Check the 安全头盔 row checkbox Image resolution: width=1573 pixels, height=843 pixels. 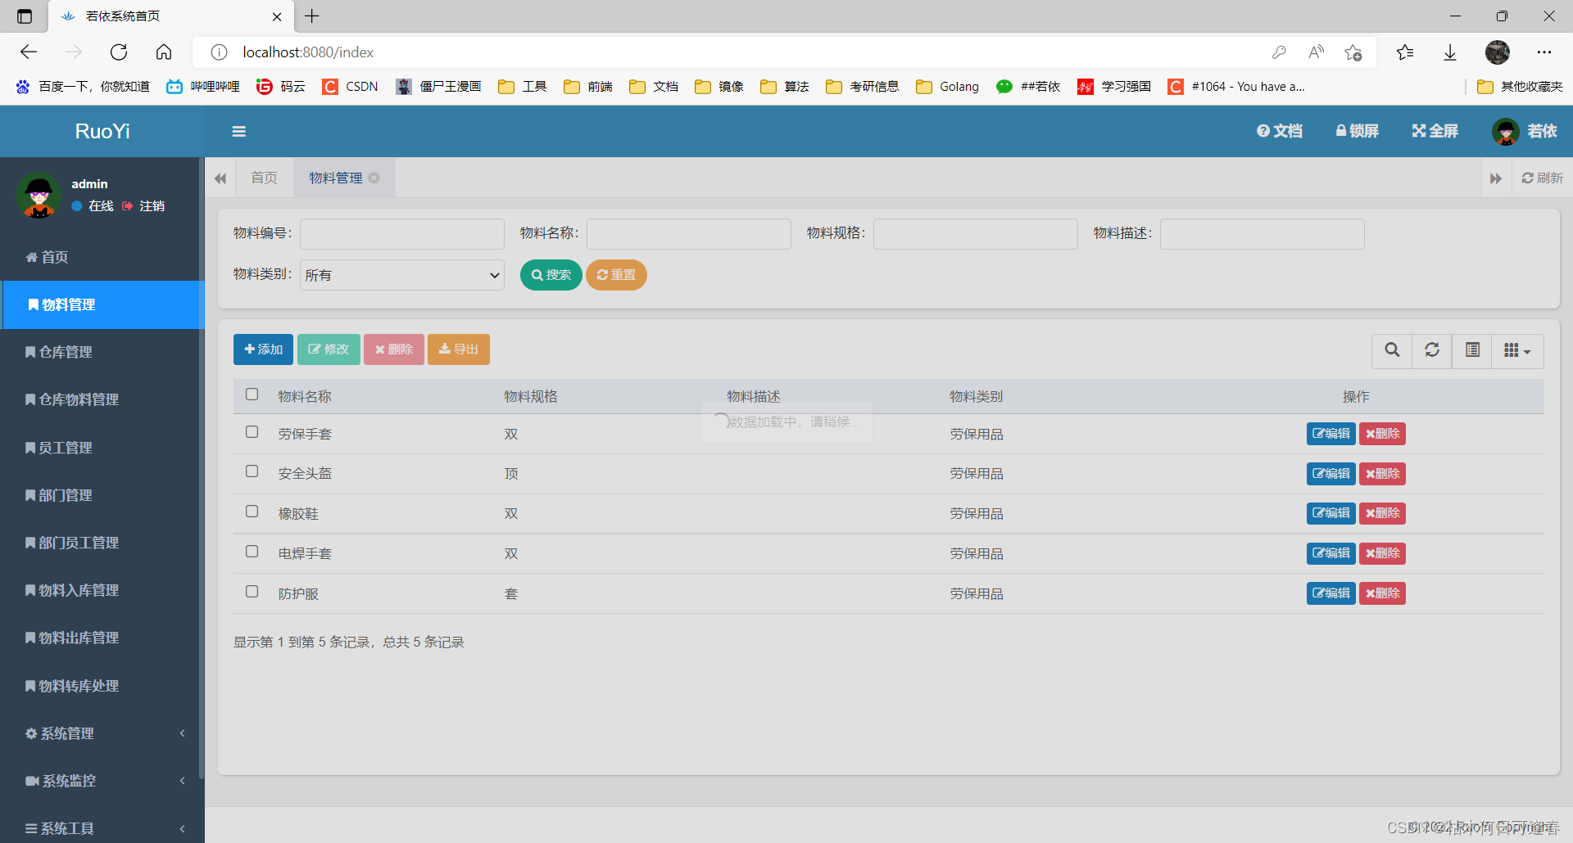coord(252,471)
